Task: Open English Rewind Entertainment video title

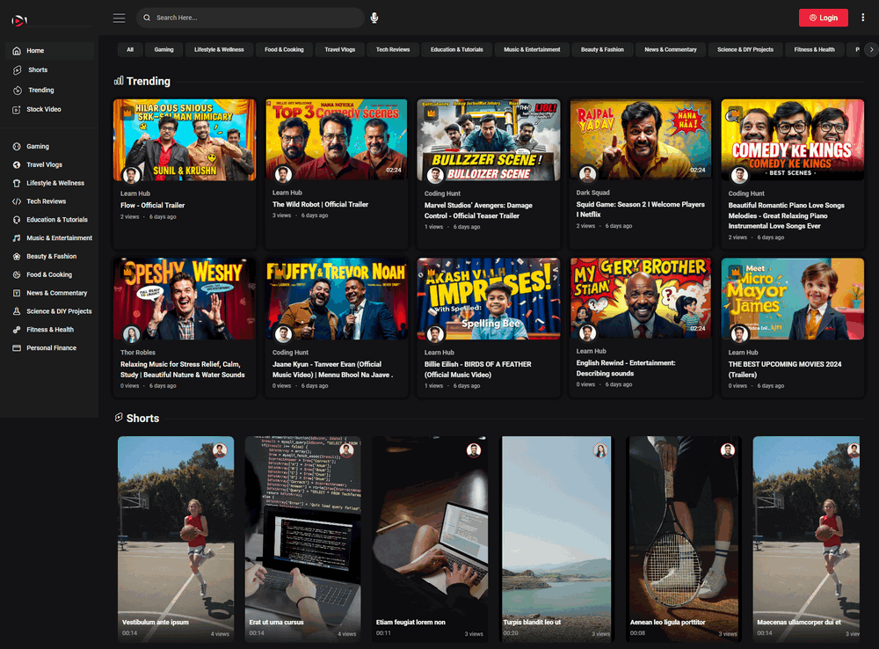Action: point(626,368)
